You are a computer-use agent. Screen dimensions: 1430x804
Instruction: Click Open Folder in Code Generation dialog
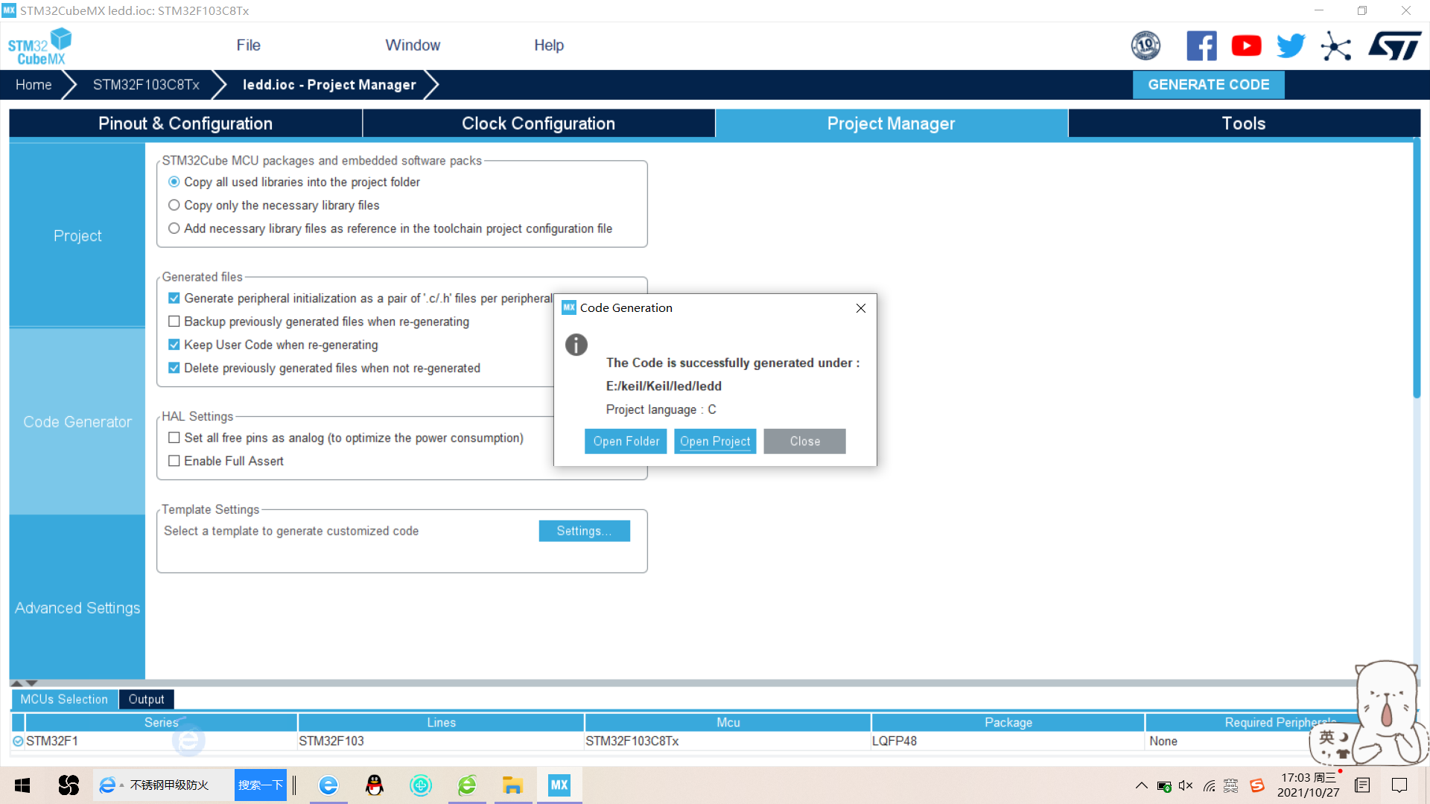pyautogui.click(x=626, y=441)
